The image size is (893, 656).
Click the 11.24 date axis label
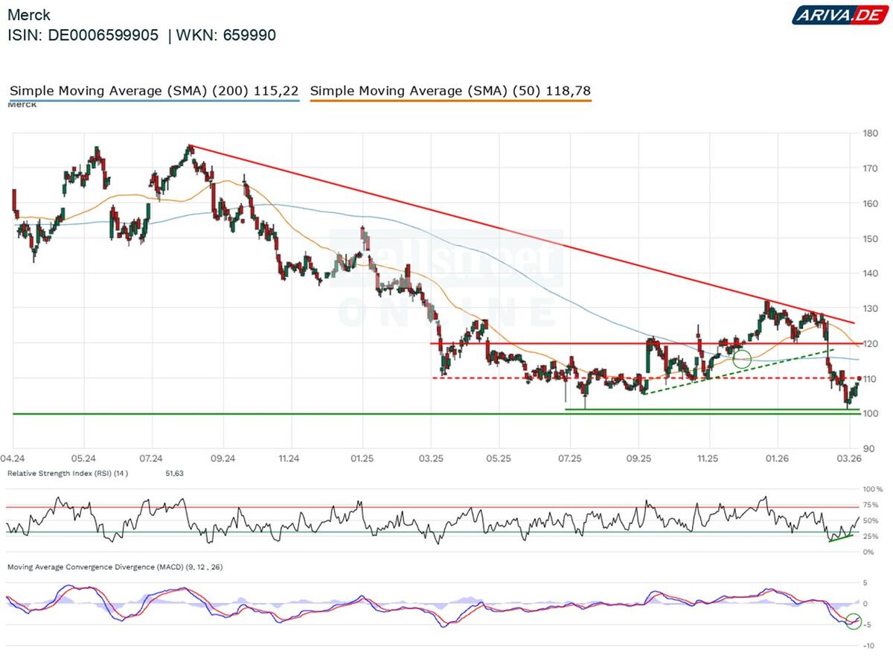coord(289,459)
